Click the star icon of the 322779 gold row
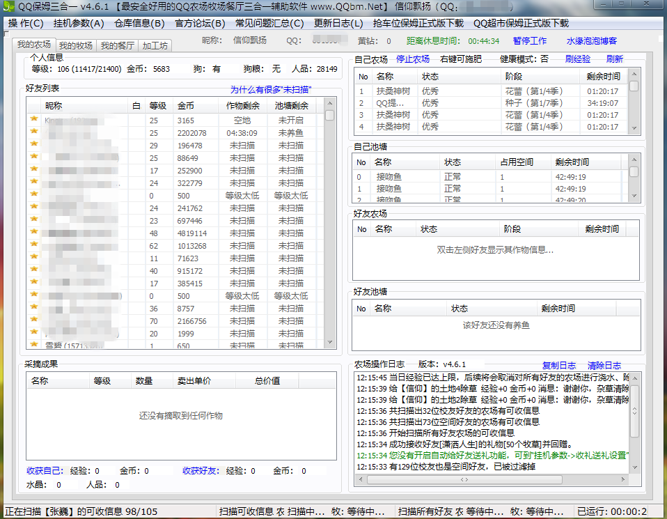The image size is (667, 519). click(34, 181)
